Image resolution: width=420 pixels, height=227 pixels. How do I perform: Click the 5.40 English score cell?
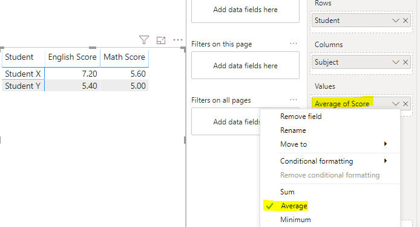click(73, 86)
